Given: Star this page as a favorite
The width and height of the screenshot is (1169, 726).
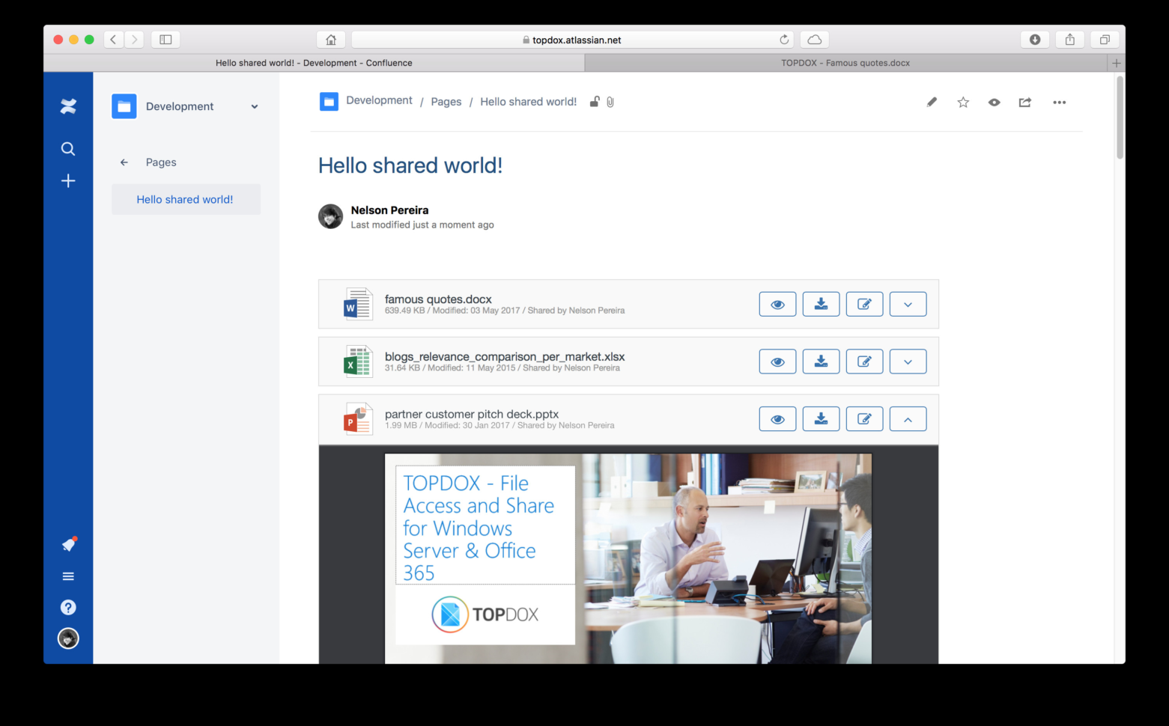Looking at the screenshot, I should [x=963, y=103].
